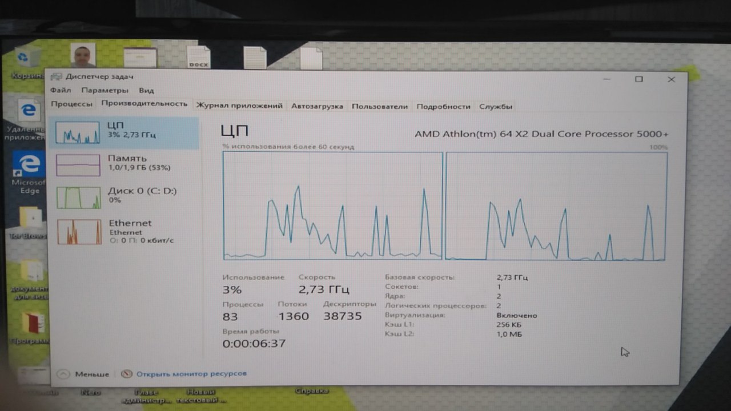Select the desktop photo thumbnail of a person

point(83,55)
